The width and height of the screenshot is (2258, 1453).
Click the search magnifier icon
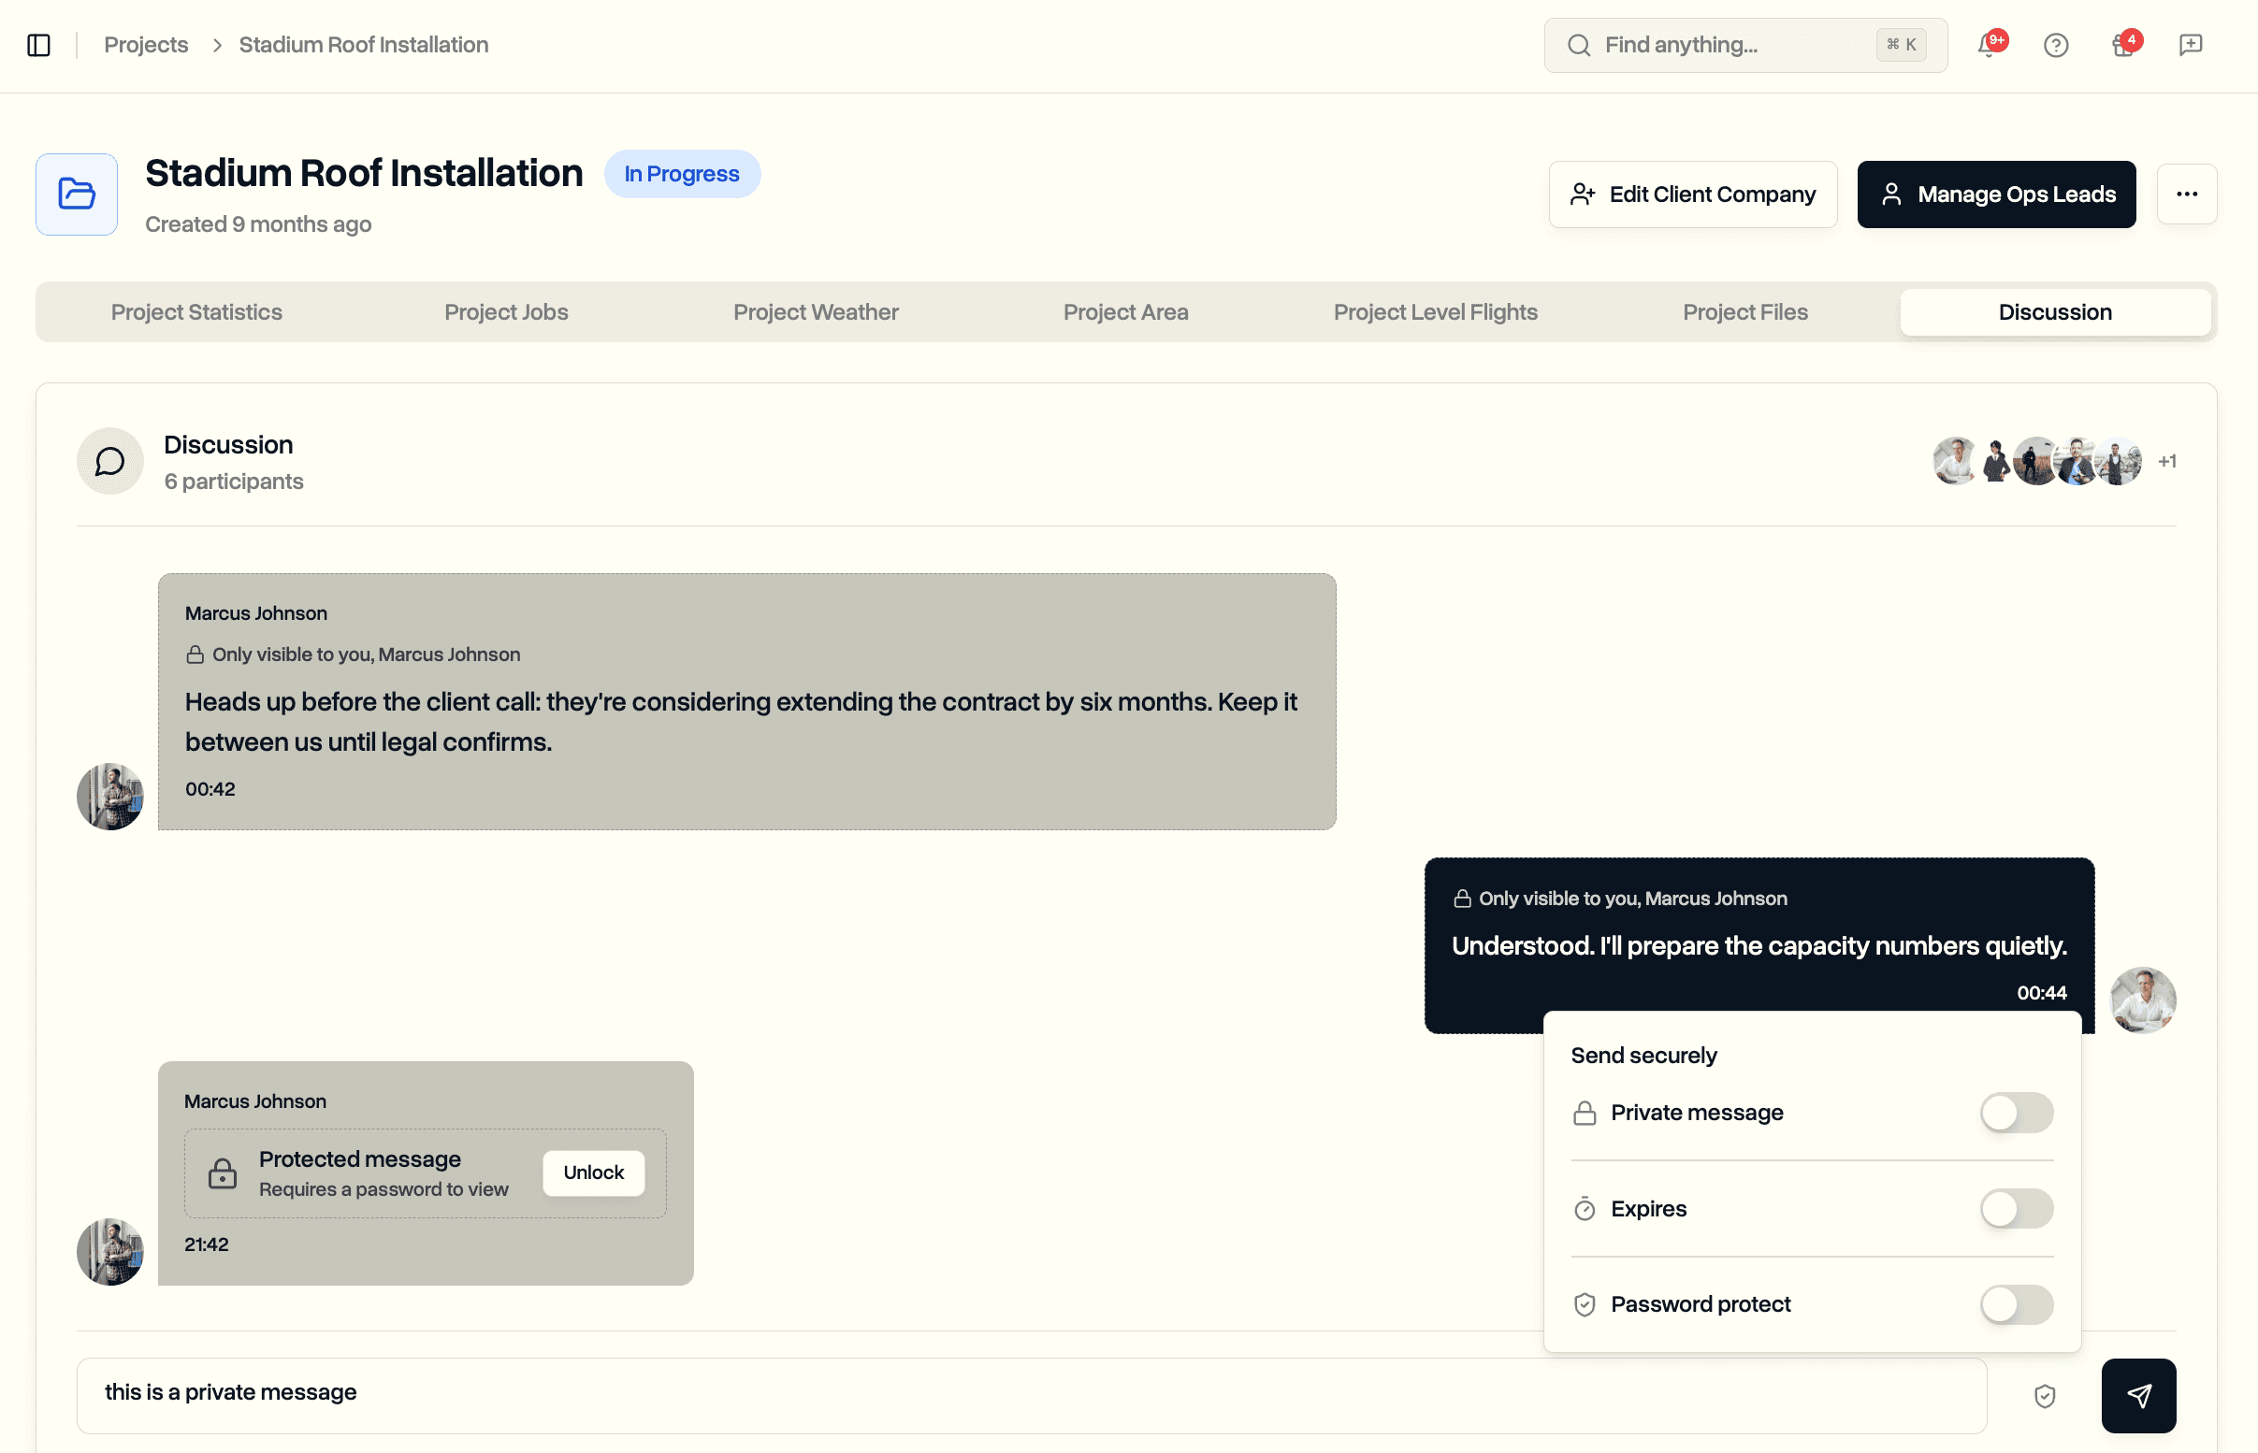coord(1579,45)
